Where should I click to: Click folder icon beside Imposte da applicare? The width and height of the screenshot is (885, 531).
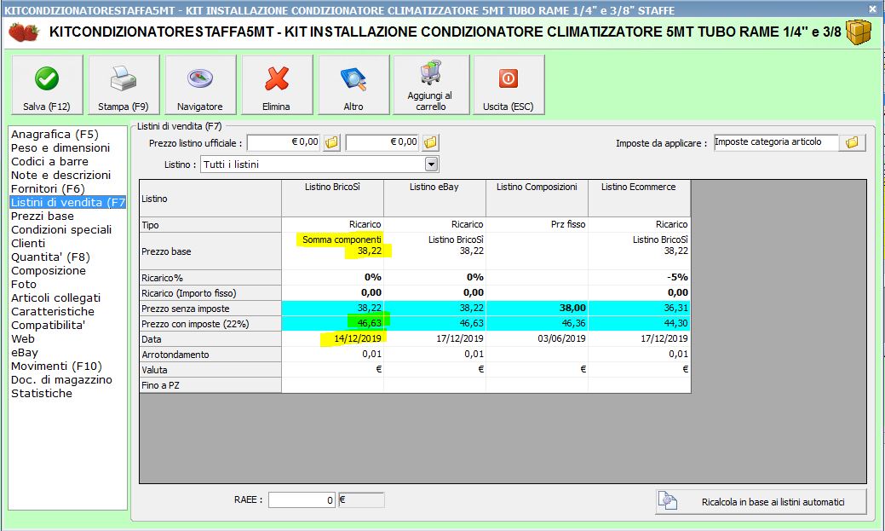pos(853,142)
